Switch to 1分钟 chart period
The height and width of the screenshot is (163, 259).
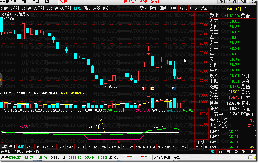[15, 8]
